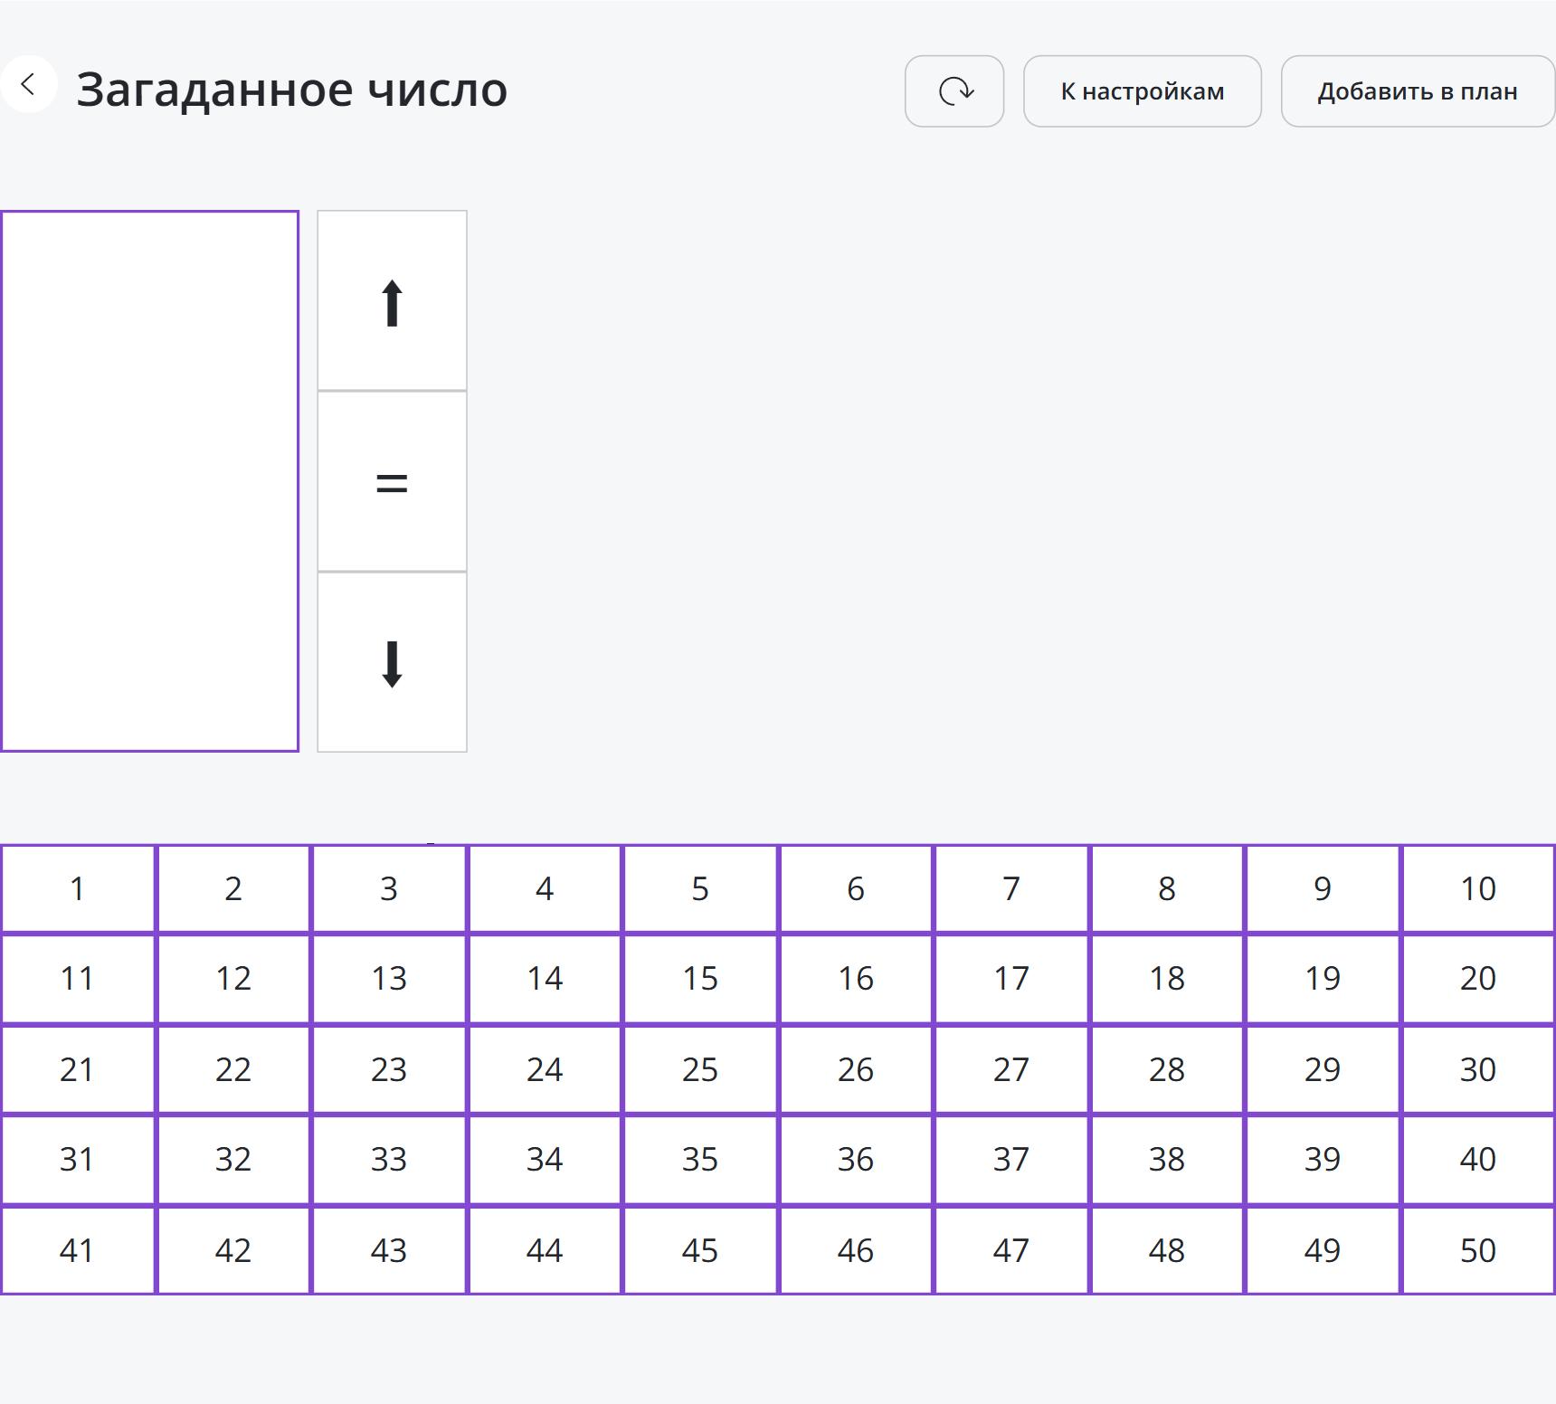Choose number 42 in the grid

click(x=233, y=1250)
